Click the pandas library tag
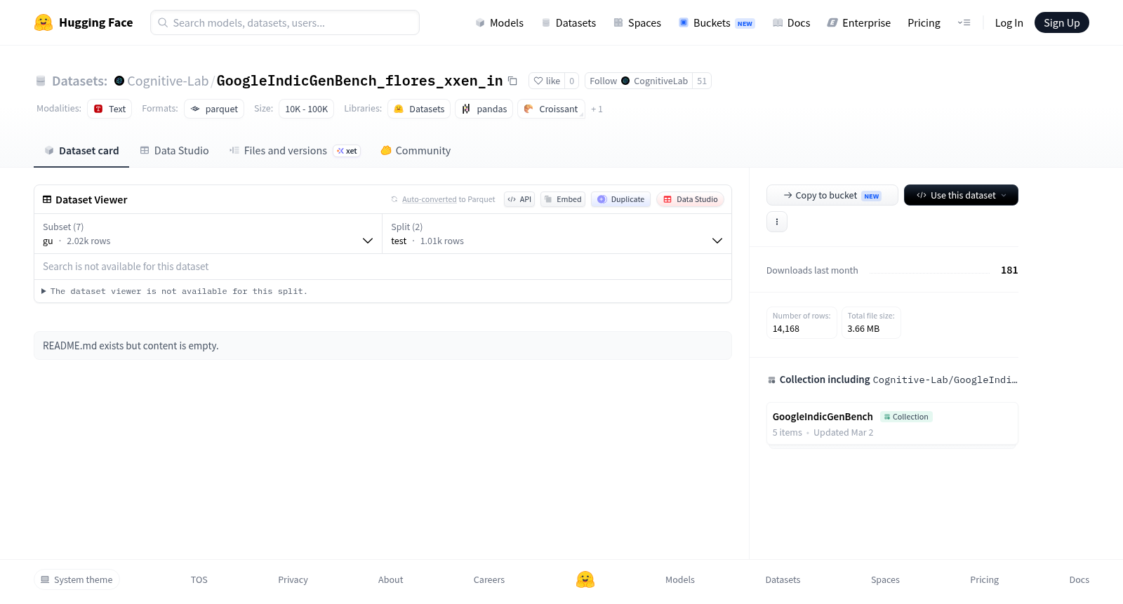Image resolution: width=1123 pixels, height=604 pixels. (484, 109)
